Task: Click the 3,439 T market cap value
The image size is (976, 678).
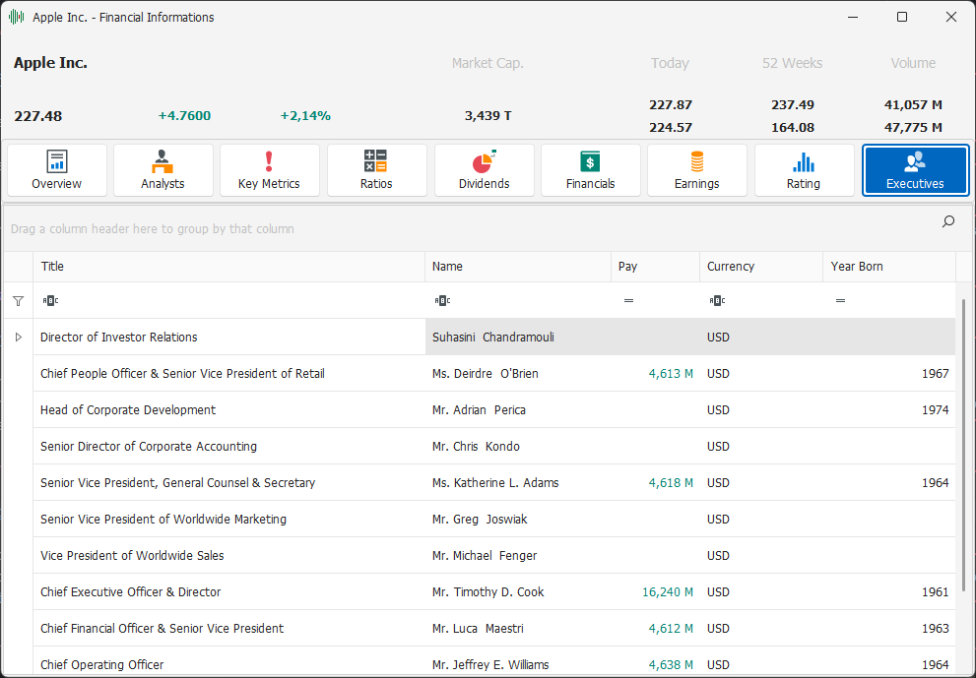Action: tap(488, 116)
